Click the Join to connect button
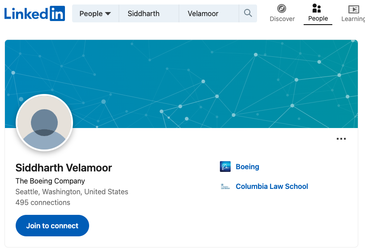 point(52,226)
